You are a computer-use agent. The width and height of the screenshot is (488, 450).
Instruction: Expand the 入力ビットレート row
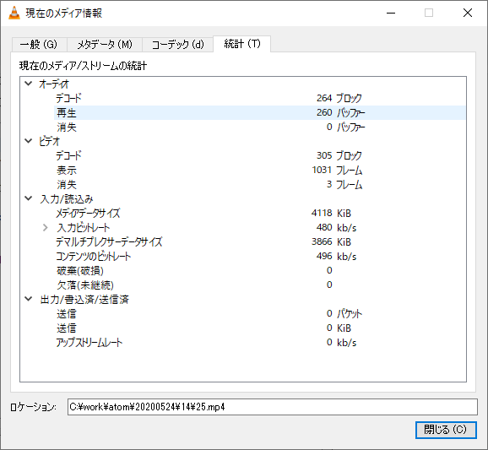click(45, 227)
